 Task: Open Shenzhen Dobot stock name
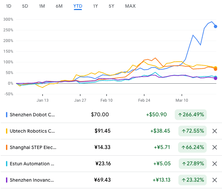point(32,115)
